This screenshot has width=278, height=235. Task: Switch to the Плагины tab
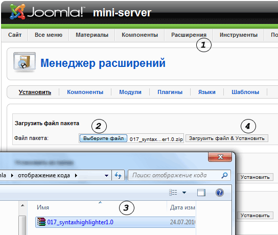[170, 92]
